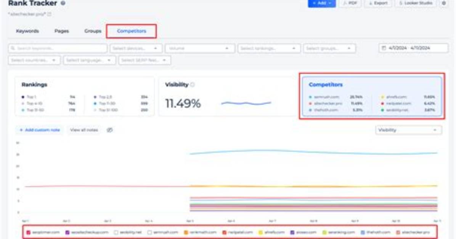The width and height of the screenshot is (456, 239).
Task: Toggle aioseo.com legend checkbox
Action: click(292, 232)
